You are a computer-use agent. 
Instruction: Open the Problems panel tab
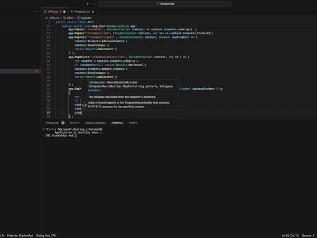52,123
